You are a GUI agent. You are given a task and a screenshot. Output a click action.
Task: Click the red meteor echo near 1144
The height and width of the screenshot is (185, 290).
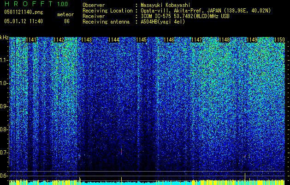(x=122, y=151)
